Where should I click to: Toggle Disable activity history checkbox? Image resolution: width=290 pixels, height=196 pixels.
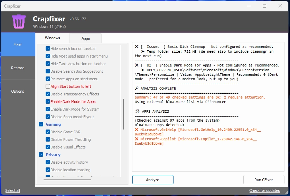coord(48,162)
